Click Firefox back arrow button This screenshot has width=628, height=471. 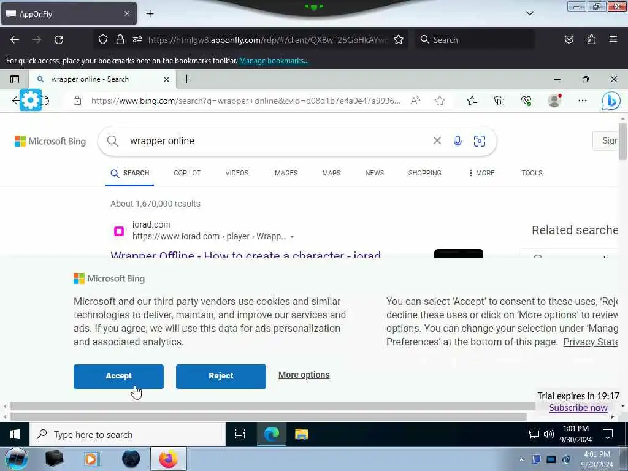click(15, 40)
